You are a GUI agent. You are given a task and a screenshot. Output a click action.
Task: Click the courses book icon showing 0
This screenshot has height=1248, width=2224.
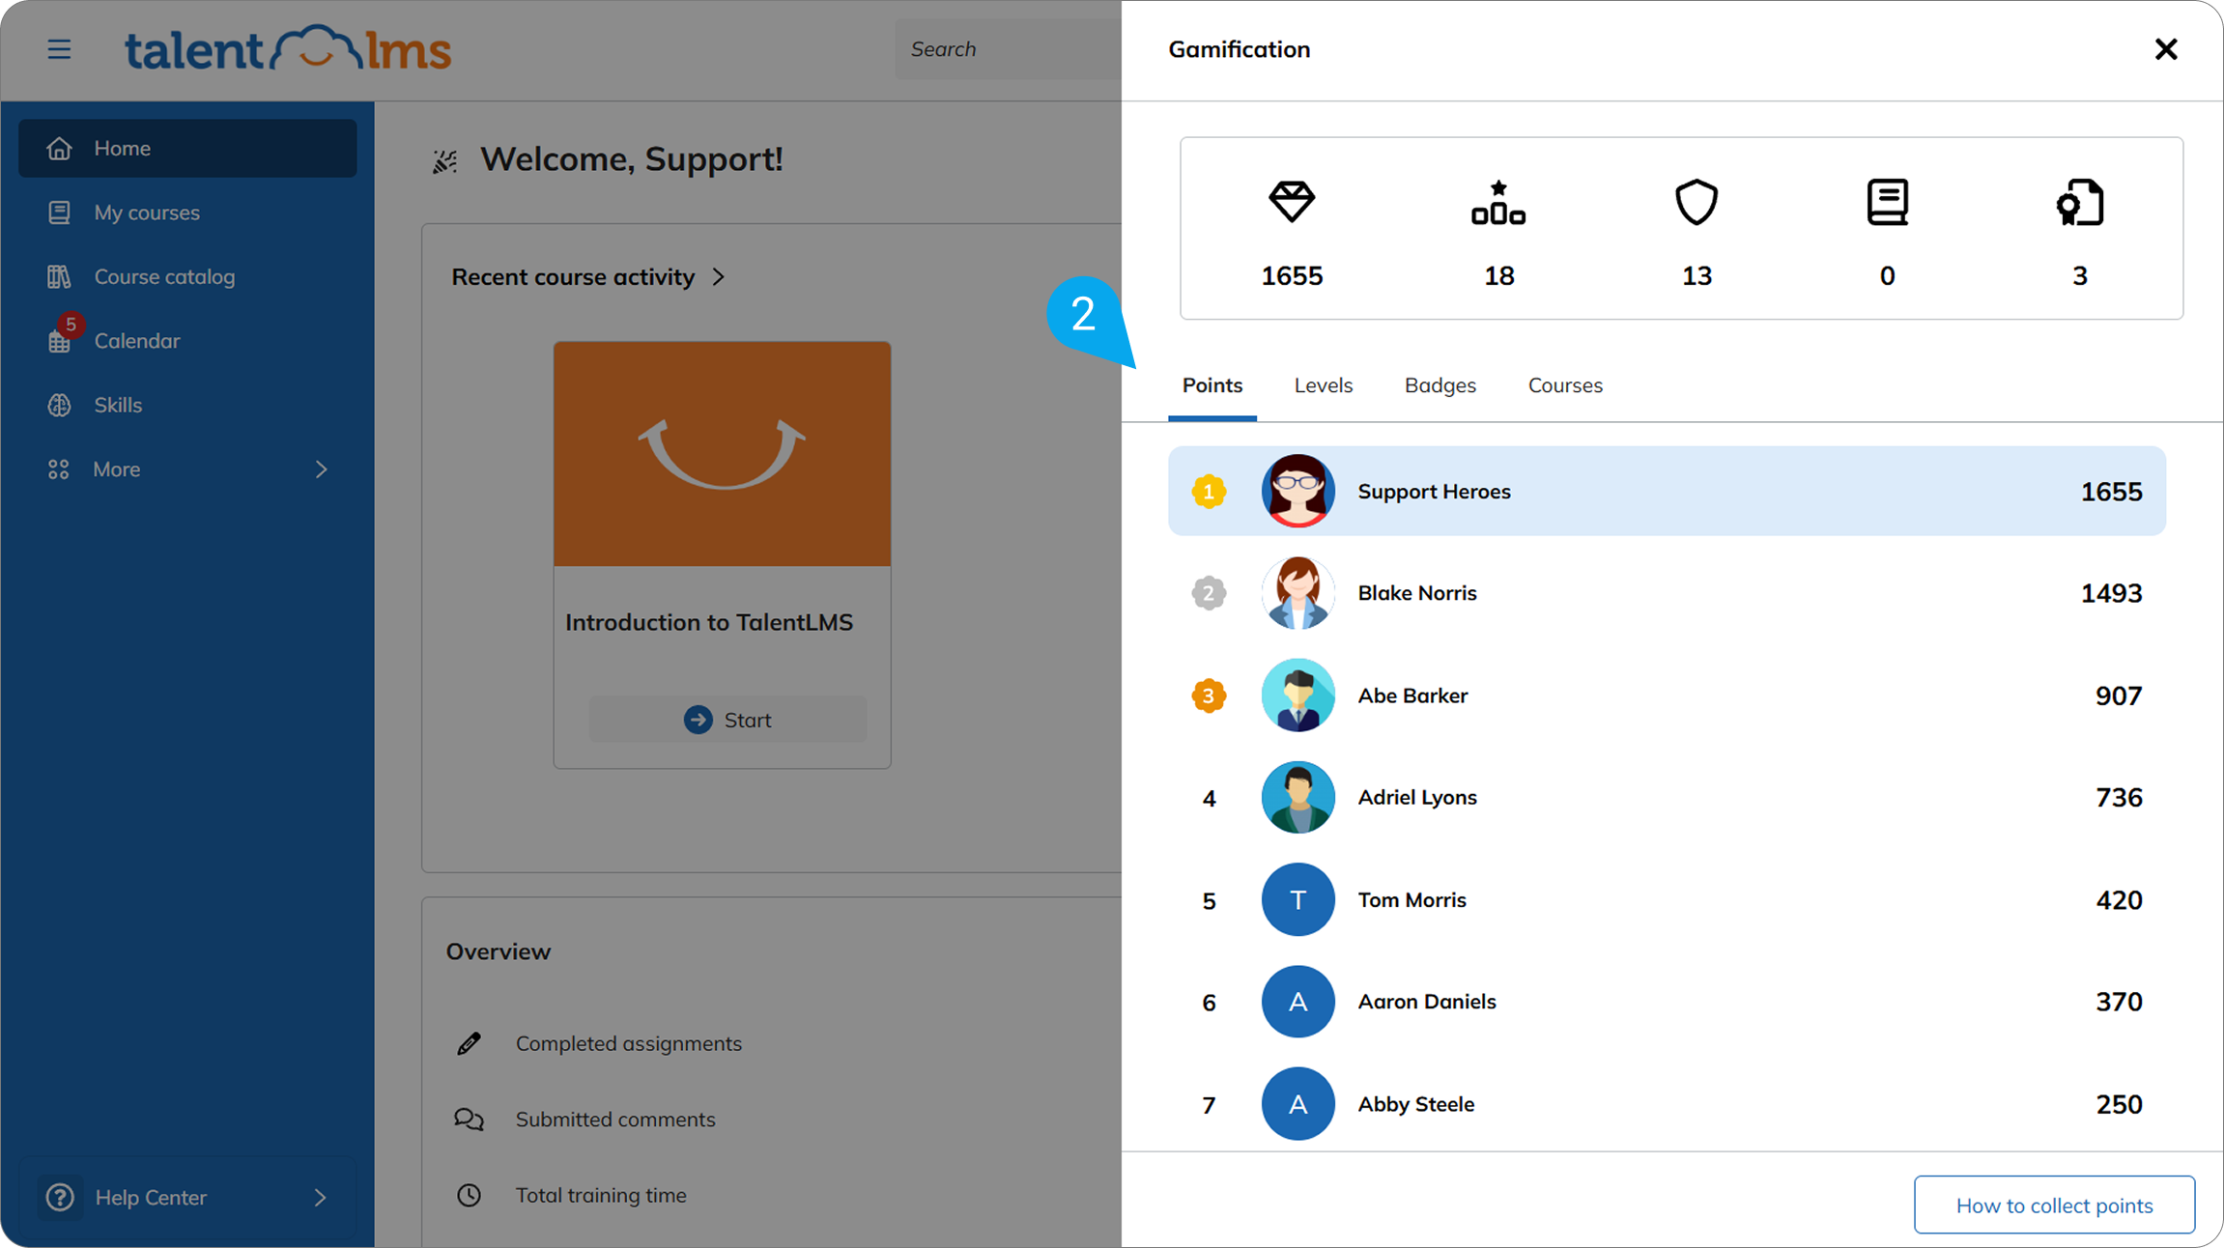coord(1887,203)
